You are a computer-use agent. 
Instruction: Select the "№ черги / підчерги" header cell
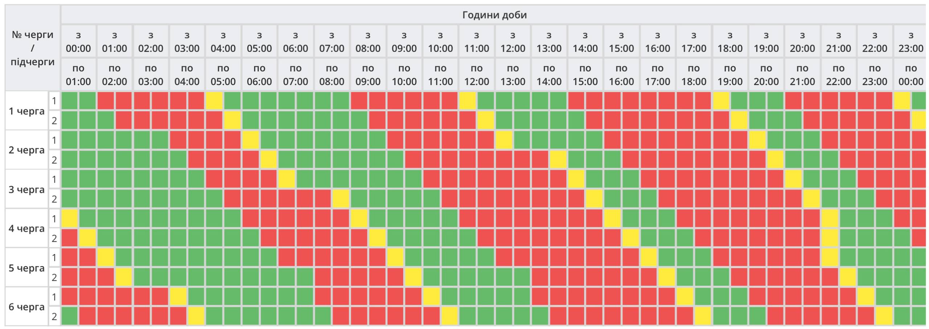click(x=33, y=48)
